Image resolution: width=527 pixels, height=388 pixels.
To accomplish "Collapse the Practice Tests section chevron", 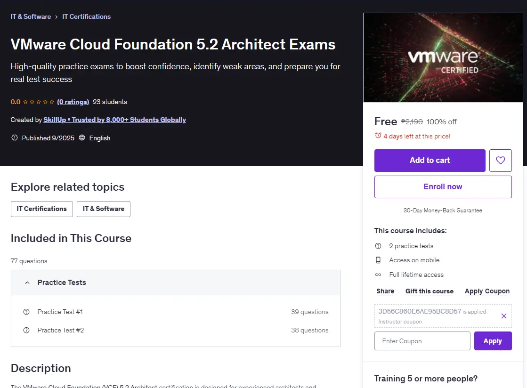I will click(27, 283).
